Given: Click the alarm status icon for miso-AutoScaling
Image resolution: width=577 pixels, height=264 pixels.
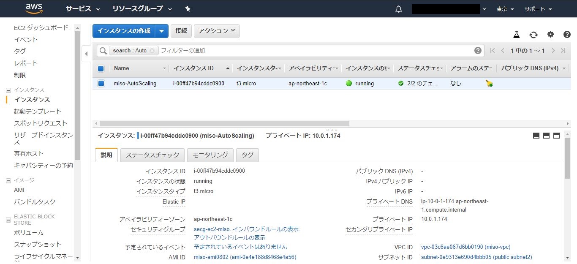Looking at the screenshot, I should click(x=489, y=84).
